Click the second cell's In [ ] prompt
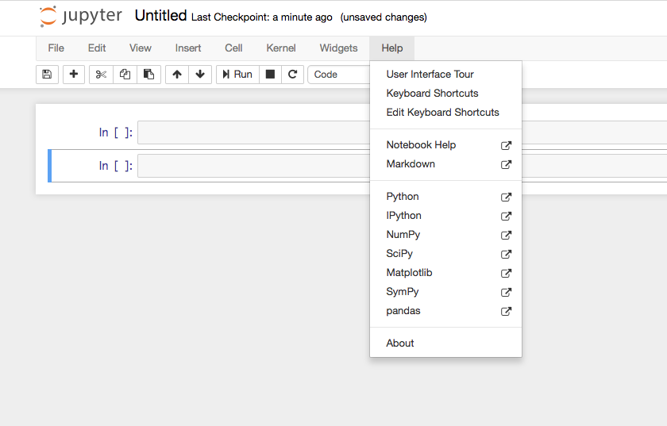 pyautogui.click(x=116, y=166)
